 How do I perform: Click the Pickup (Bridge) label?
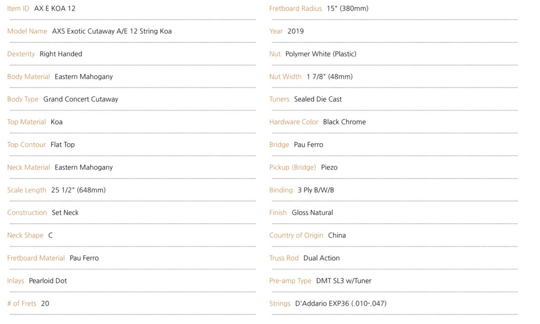point(292,168)
